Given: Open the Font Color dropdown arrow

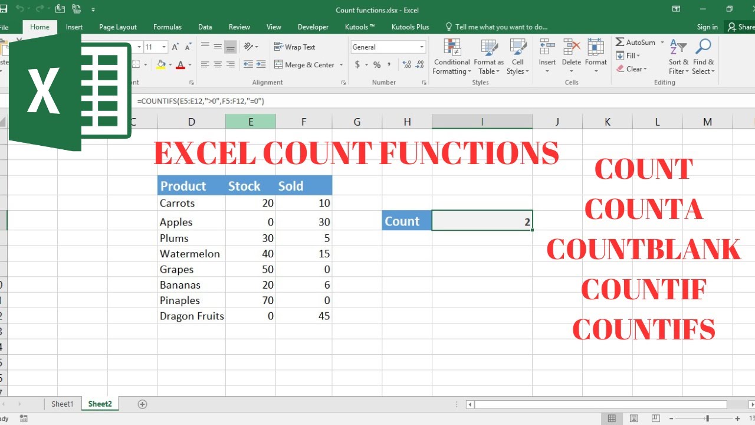Looking at the screenshot, I should pyautogui.click(x=190, y=65).
